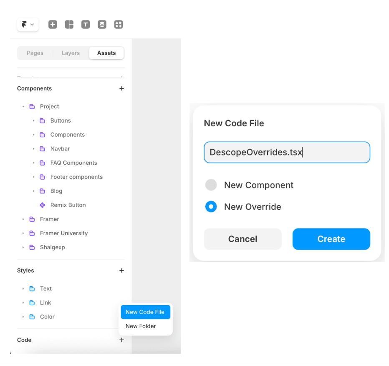Screen dimensions: 389x366
Task: Add a new component with plus icon
Action: click(121, 88)
